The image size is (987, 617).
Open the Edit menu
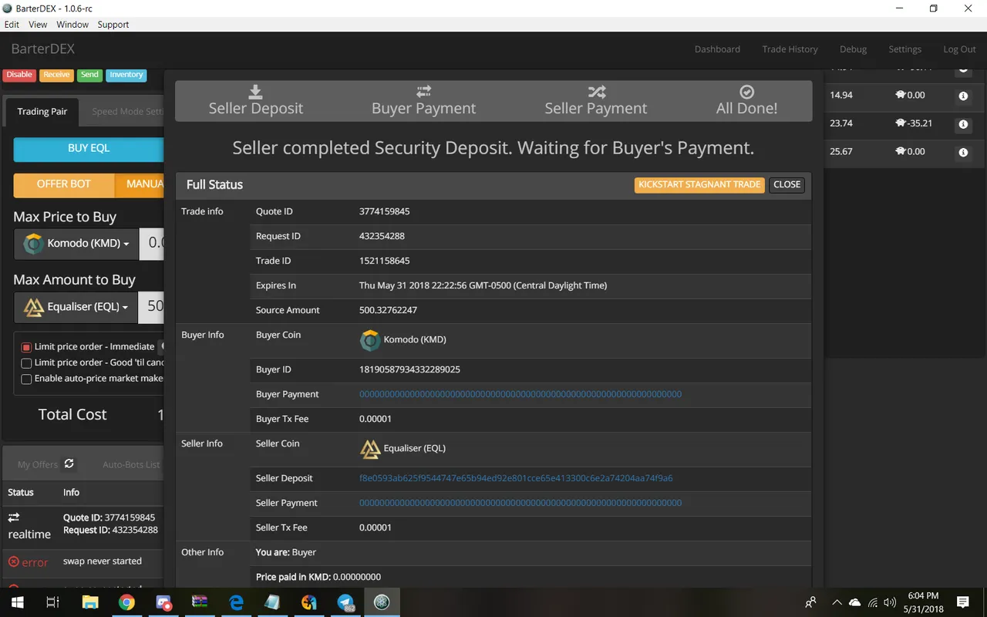[12, 25]
